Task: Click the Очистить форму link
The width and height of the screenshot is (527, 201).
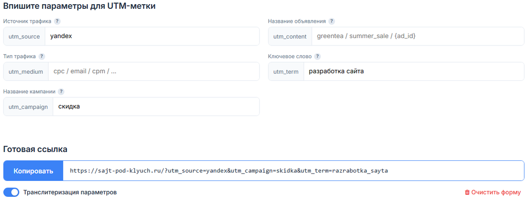Action: point(493,193)
